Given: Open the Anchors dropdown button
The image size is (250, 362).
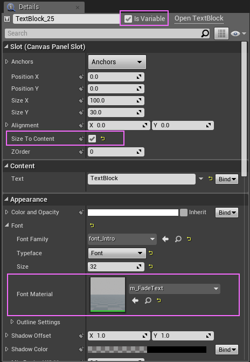Looking at the screenshot, I should (x=117, y=62).
